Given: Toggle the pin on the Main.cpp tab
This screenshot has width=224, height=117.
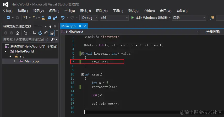Looking at the screenshot, I should (x=80, y=26).
